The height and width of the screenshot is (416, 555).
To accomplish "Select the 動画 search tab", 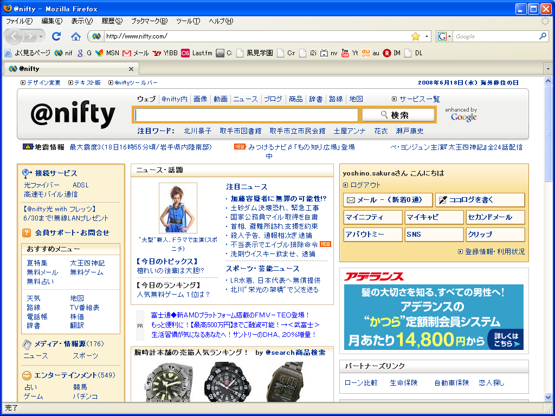I will click(x=221, y=99).
